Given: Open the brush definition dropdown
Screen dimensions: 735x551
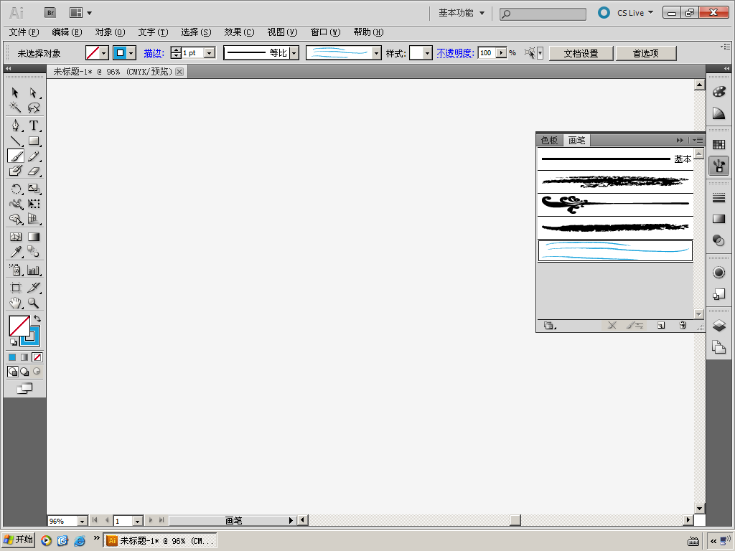Looking at the screenshot, I should 376,53.
